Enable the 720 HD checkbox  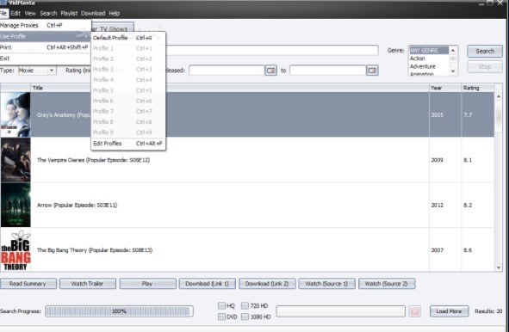[245, 305]
